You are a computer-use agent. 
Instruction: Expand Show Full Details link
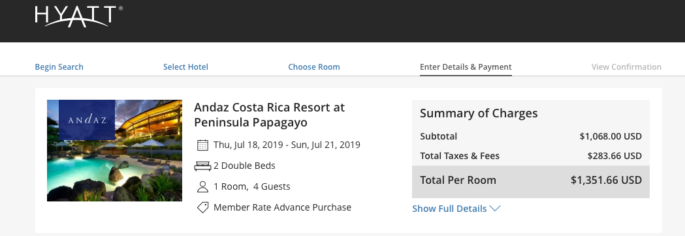click(456, 209)
